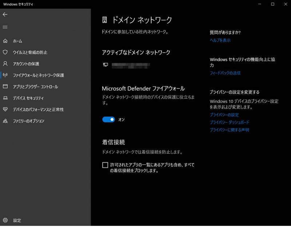291x227 pixels.
Task: Click ドメイン ネットワーク page heading
Action: 142,20
